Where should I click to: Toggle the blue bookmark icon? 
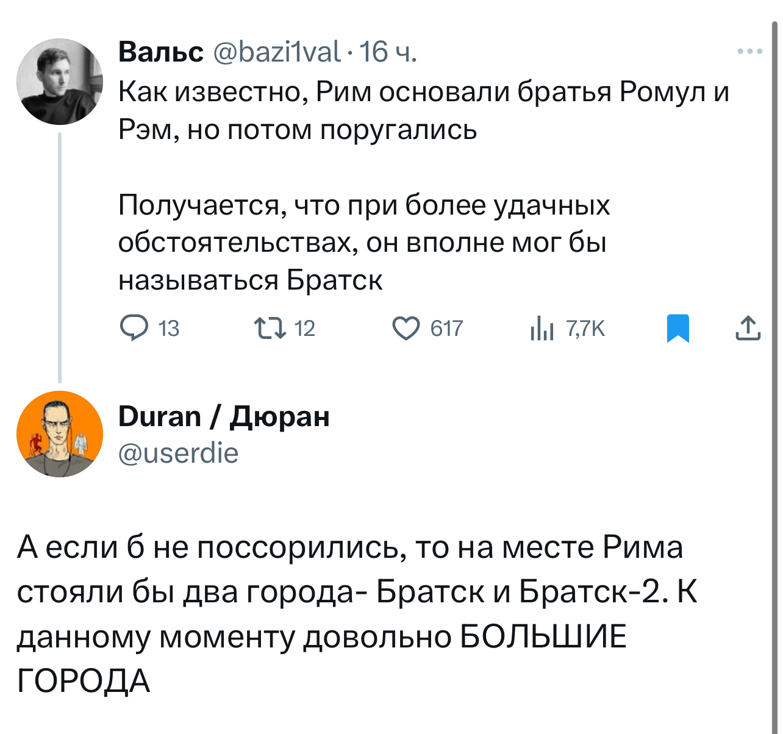click(x=678, y=329)
